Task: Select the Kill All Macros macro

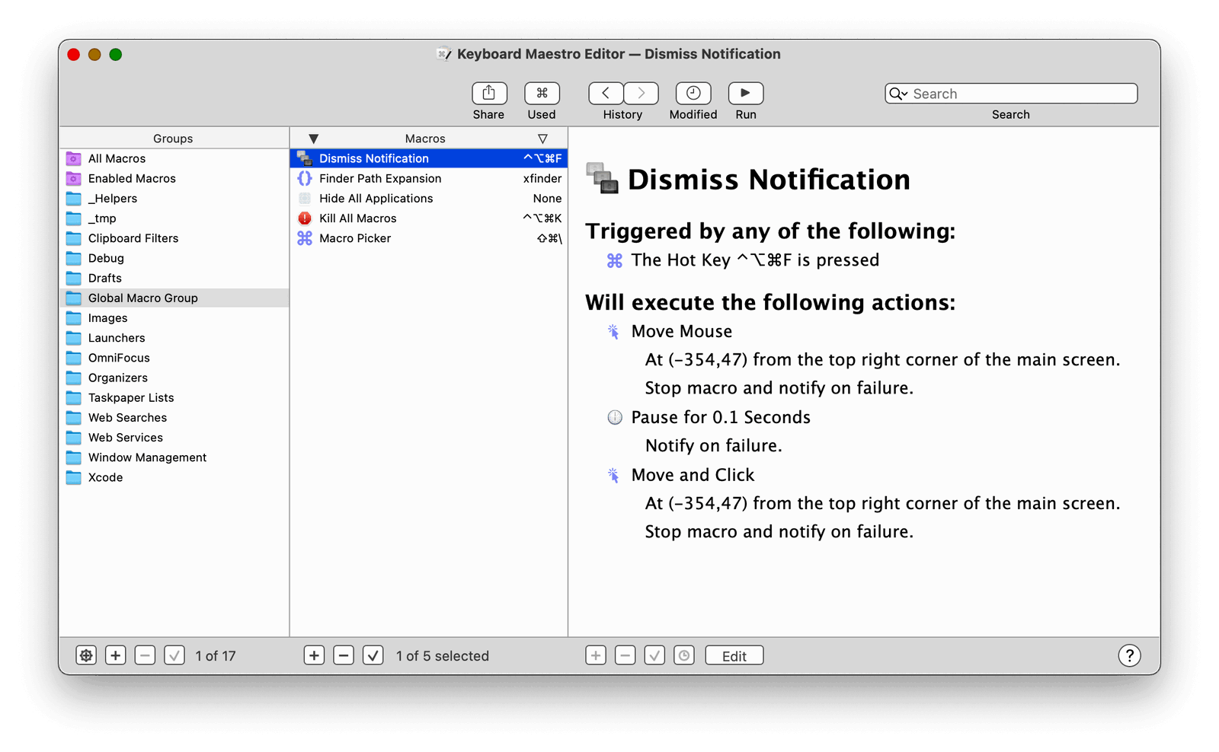Action: [x=357, y=218]
